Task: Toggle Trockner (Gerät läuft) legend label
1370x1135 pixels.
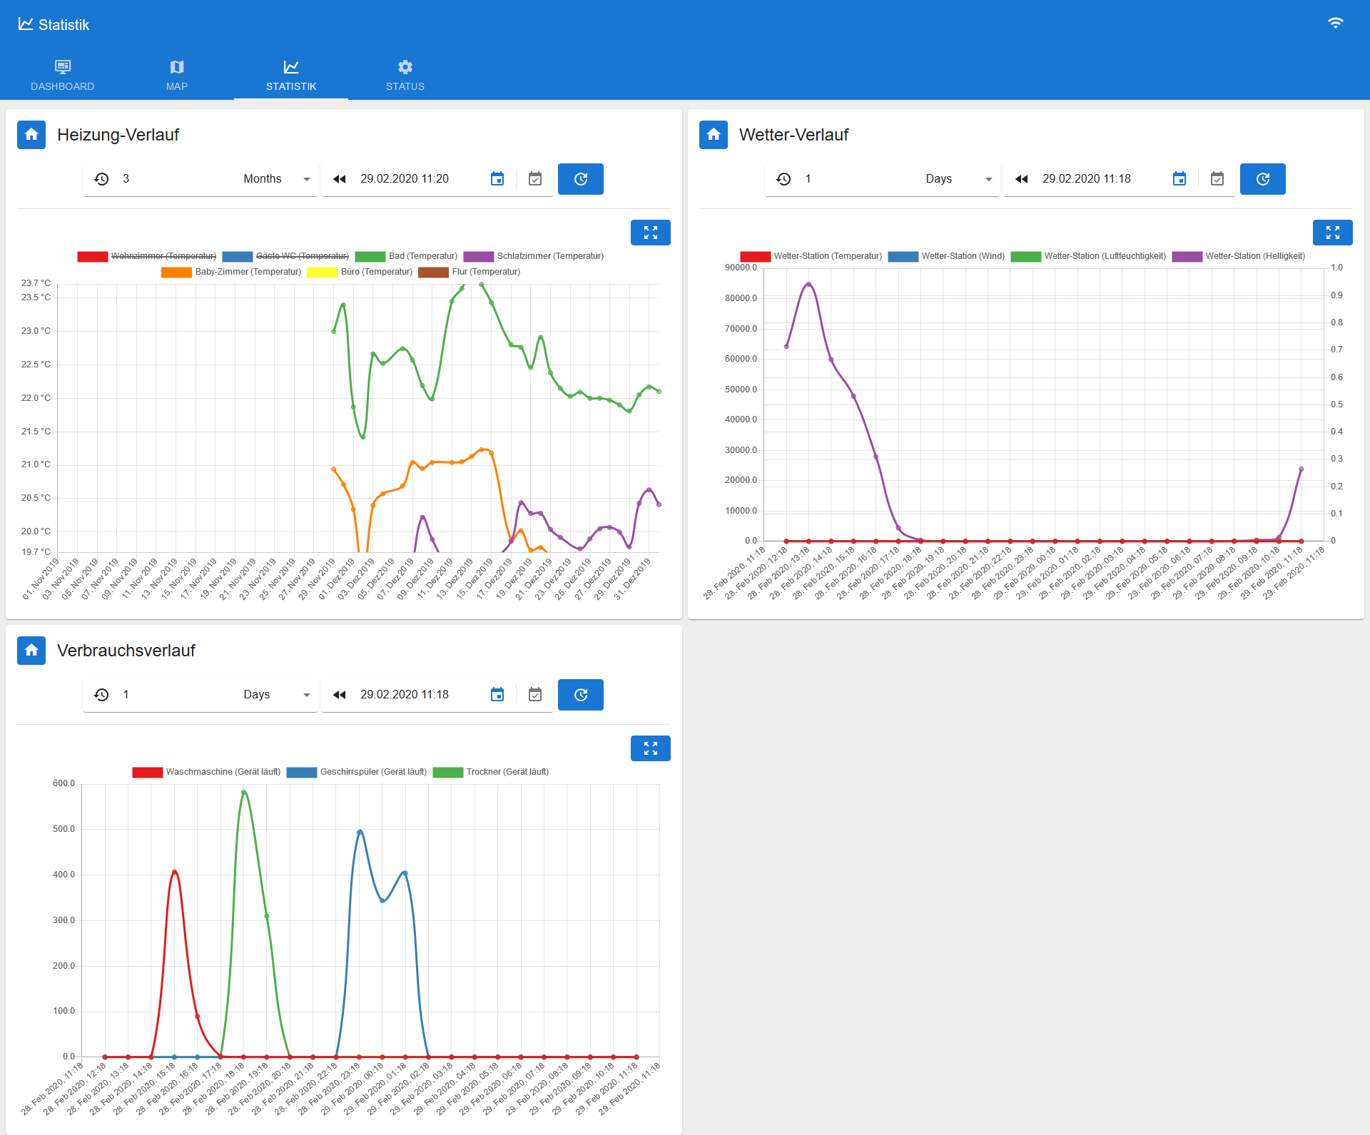Action: pos(507,772)
